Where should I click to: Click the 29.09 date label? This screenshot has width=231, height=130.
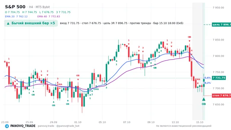[53, 122]
